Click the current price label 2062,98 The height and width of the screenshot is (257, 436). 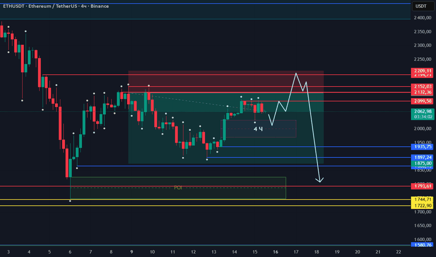[x=422, y=111]
